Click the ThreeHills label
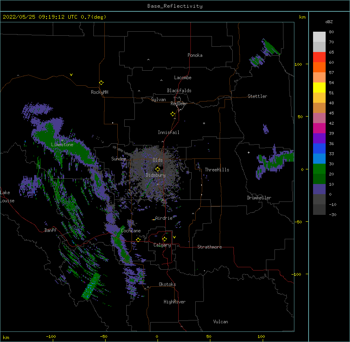Viewport: 350px width, 342px height. 217,170
